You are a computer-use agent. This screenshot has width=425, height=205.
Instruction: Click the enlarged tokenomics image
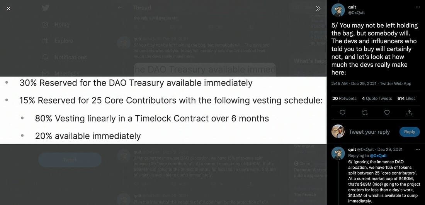click(x=163, y=110)
